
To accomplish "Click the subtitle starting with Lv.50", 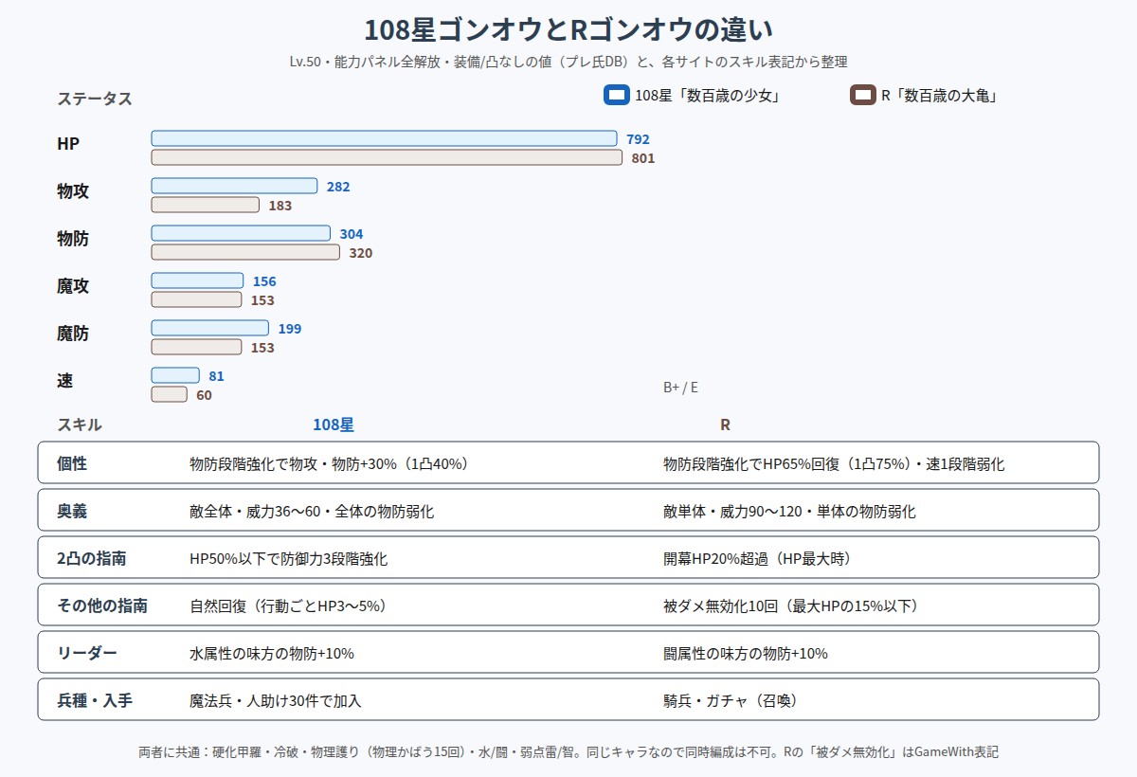I will [568, 62].
